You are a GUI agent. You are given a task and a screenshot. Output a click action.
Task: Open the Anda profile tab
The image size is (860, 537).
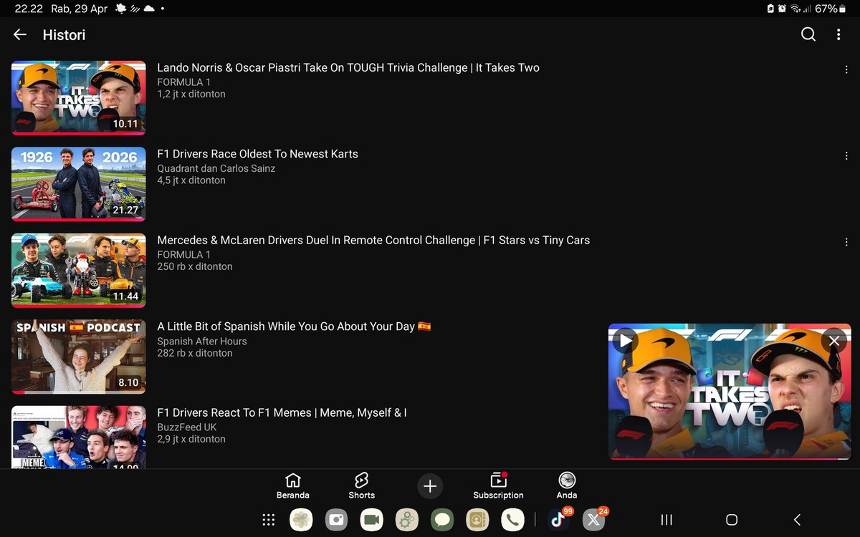(567, 485)
